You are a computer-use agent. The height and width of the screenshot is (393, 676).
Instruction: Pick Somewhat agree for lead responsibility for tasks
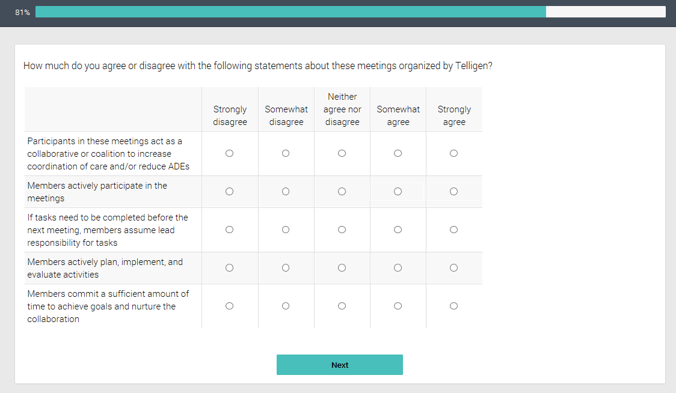pyautogui.click(x=398, y=230)
